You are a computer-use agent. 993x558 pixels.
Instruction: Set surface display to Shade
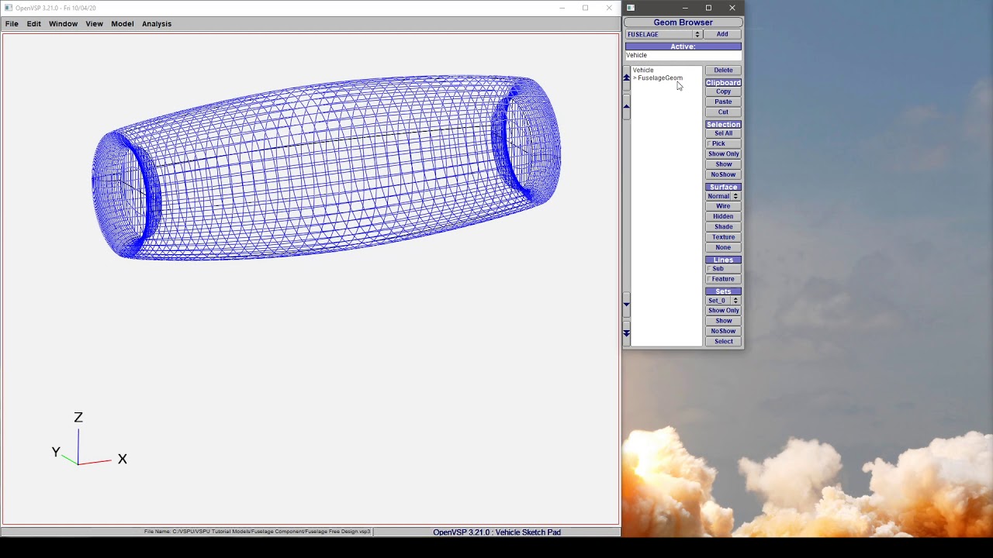(723, 227)
